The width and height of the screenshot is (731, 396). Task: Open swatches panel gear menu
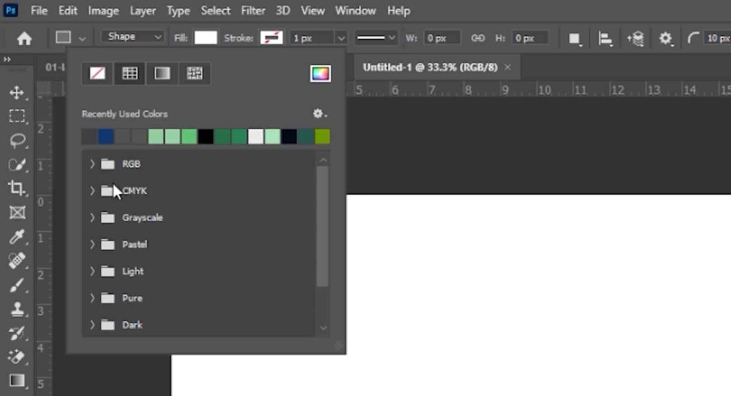(x=319, y=113)
